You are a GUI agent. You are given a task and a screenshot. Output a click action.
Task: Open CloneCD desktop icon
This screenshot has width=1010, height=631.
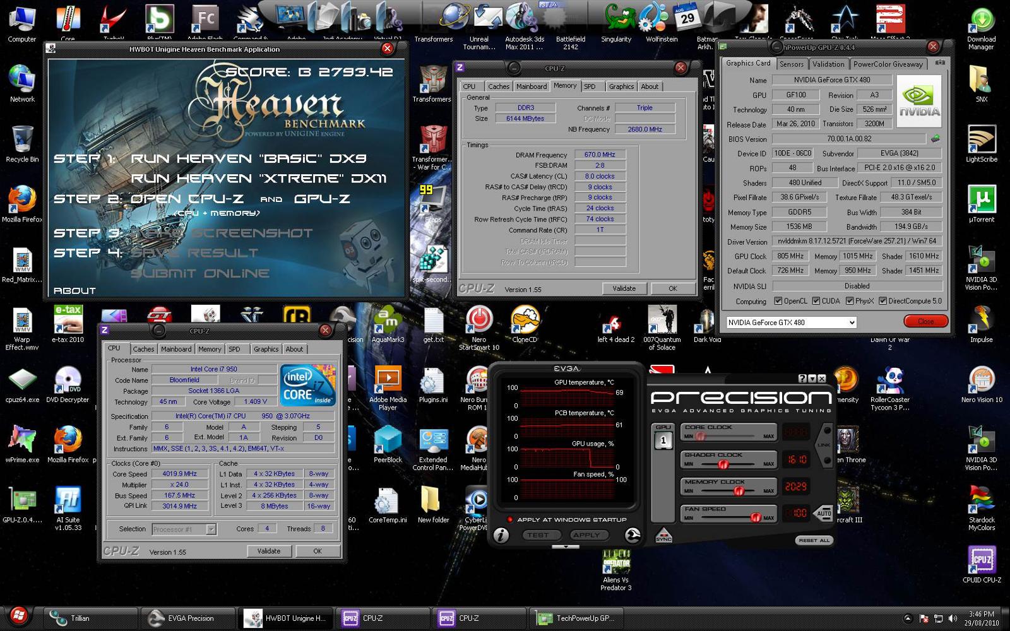coord(525,324)
